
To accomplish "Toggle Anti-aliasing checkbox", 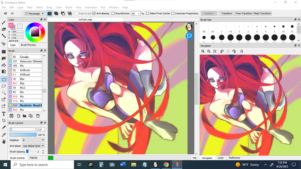I will click(x=94, y=13).
